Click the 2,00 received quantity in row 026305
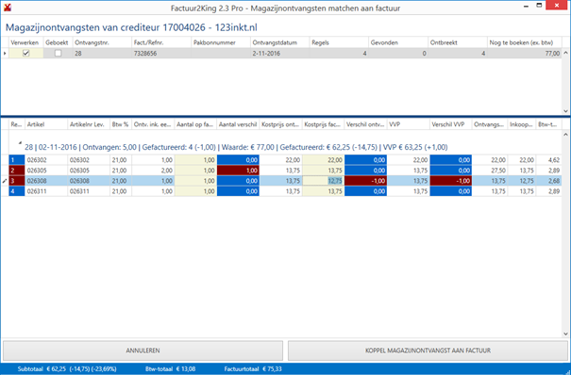Viewport: 571px width, 375px height. (153, 171)
